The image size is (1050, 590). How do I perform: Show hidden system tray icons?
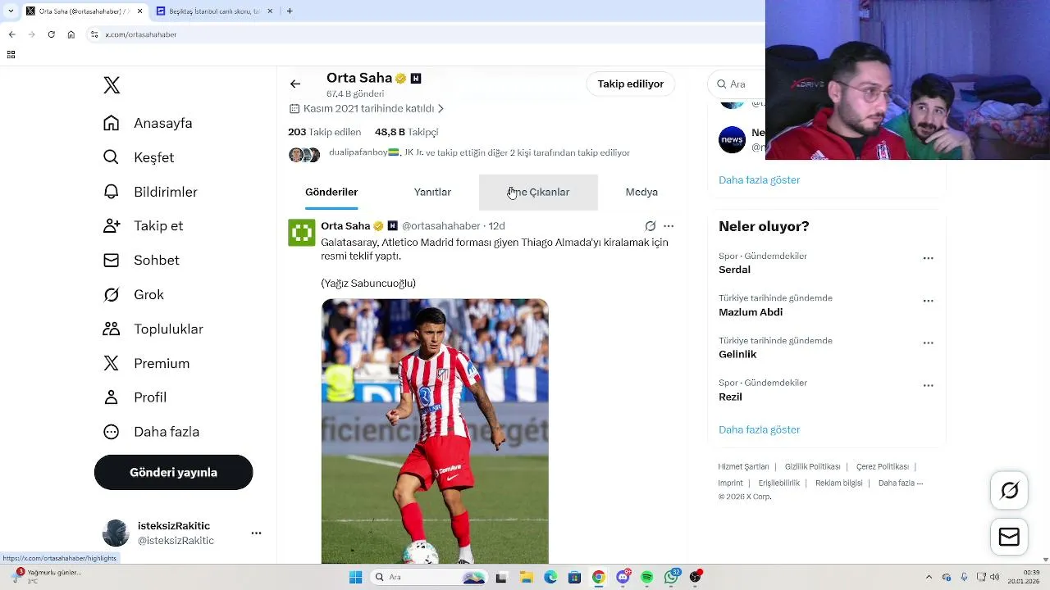(x=929, y=578)
